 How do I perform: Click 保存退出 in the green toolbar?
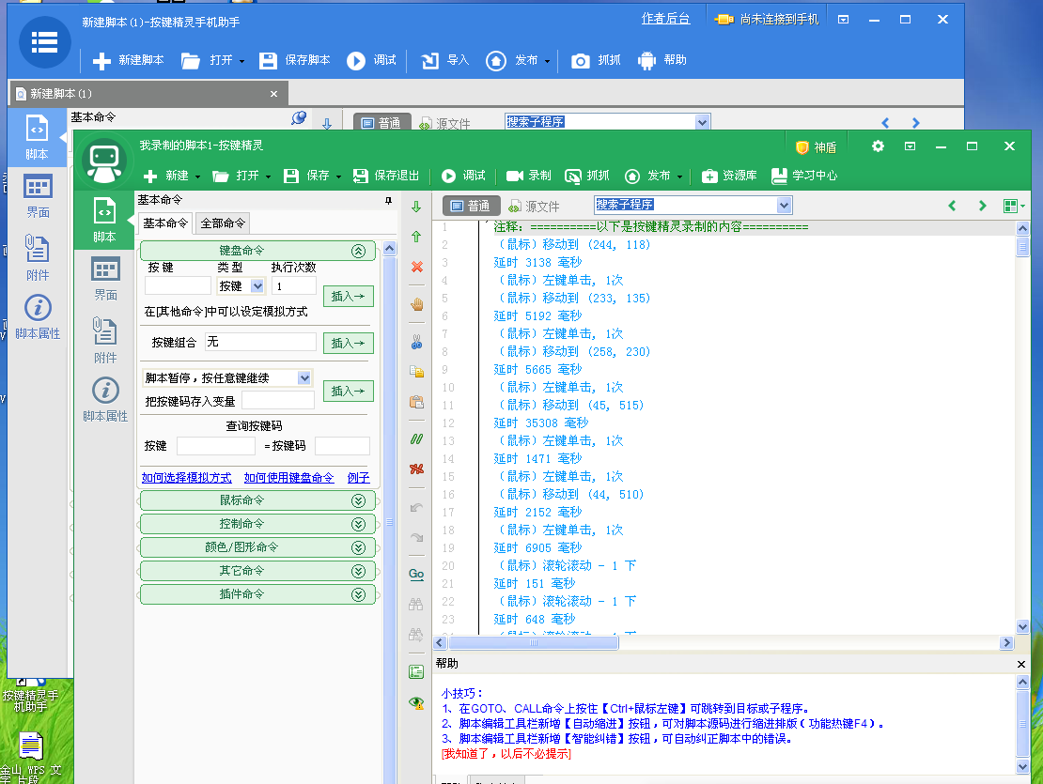[386, 176]
